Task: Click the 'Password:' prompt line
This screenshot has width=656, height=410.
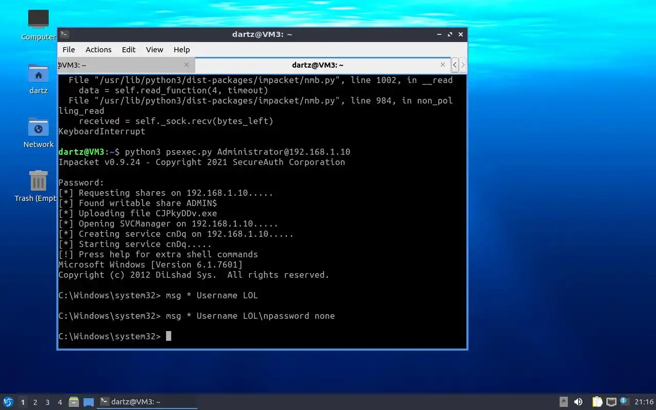Action: (81, 182)
